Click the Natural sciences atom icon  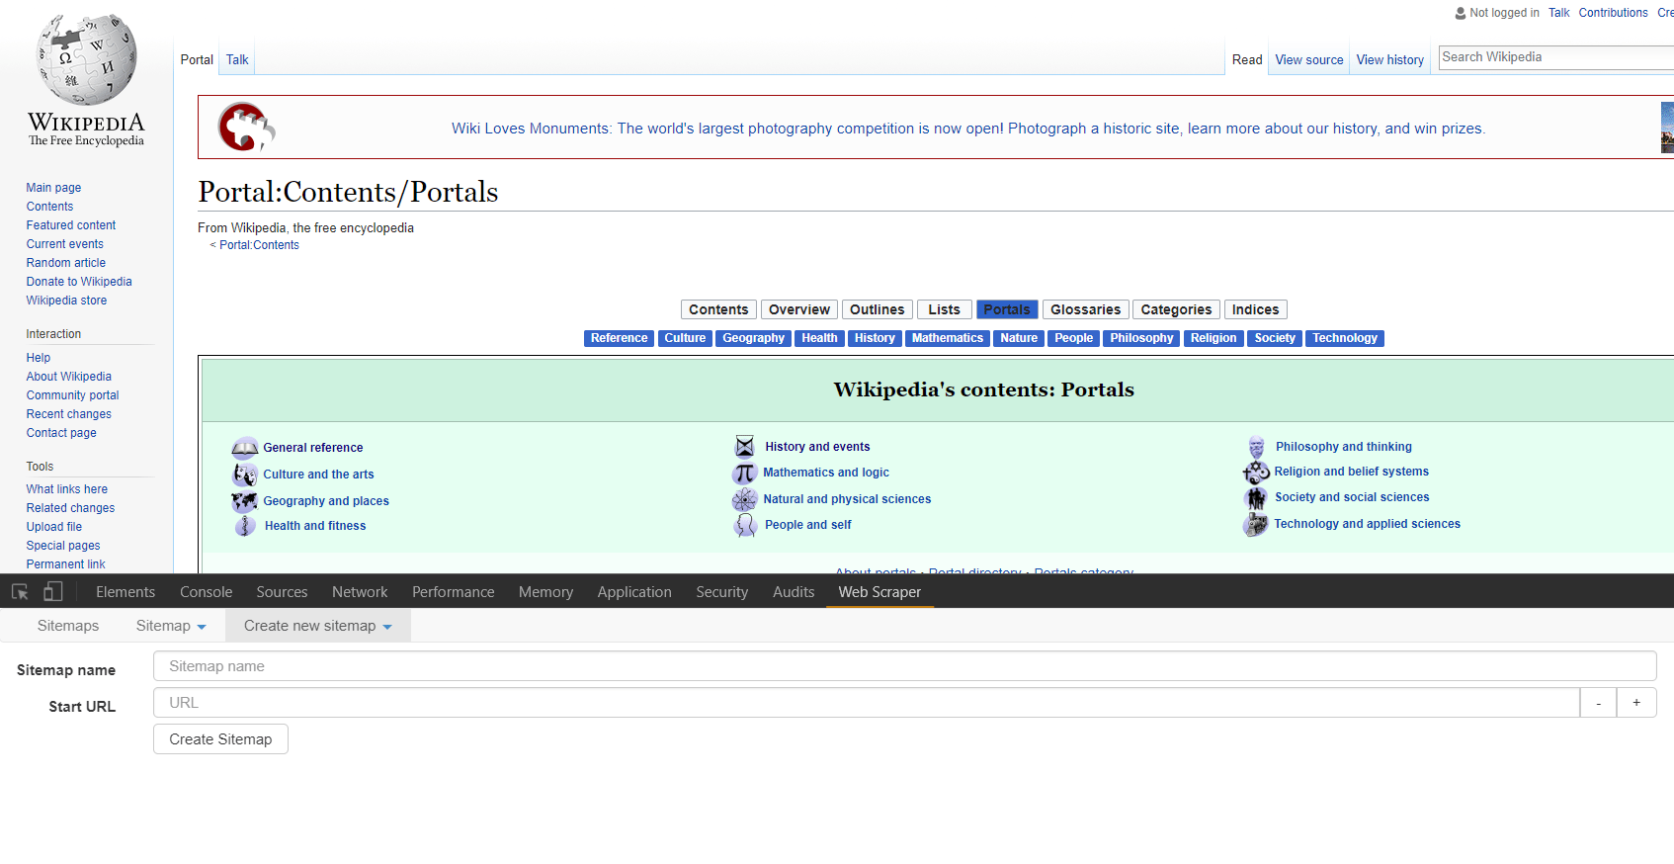coord(745,499)
